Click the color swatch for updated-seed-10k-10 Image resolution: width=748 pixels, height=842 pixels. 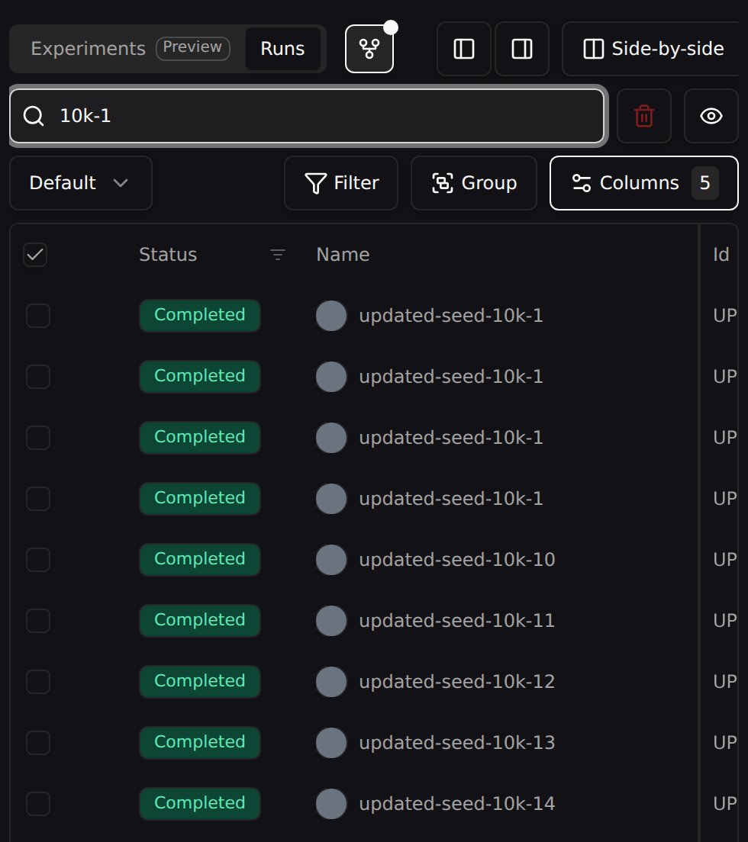point(331,560)
